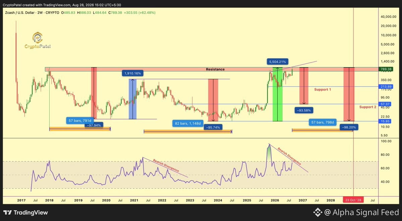The width and height of the screenshot is (402, 221).
Task: Click the 2025 label on time axis
Action: (247, 200)
